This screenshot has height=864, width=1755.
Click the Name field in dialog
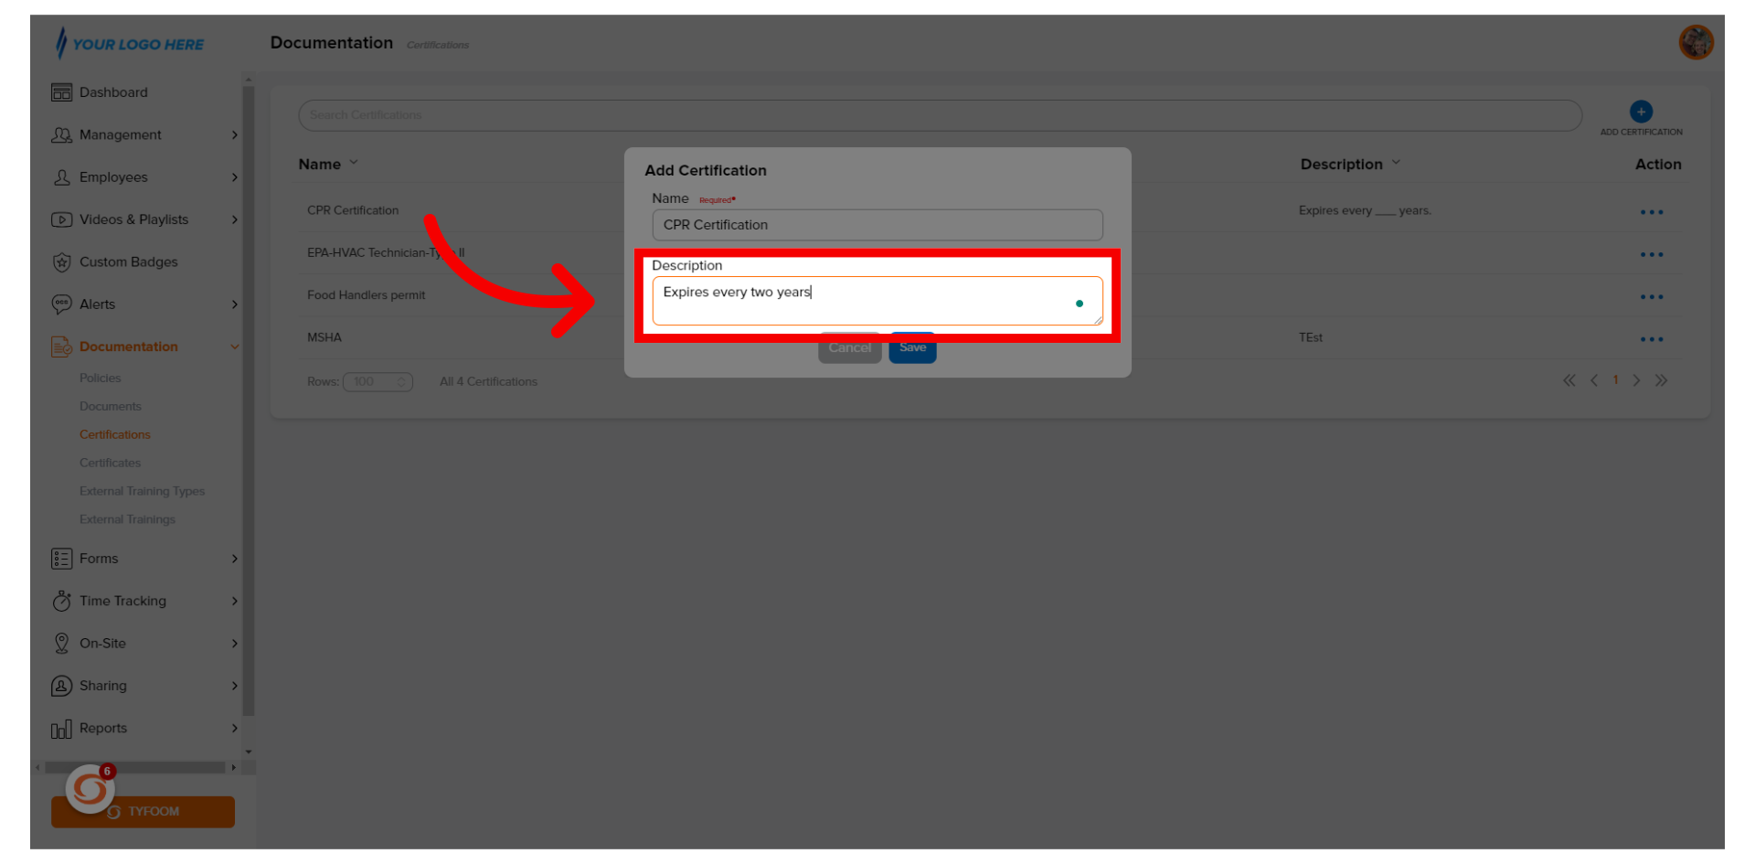tap(877, 225)
